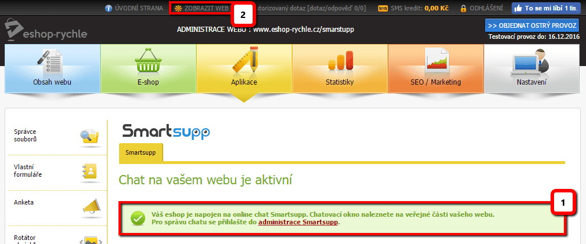Click the Testovací provoz do: 16.12.2016 text

(x=534, y=37)
